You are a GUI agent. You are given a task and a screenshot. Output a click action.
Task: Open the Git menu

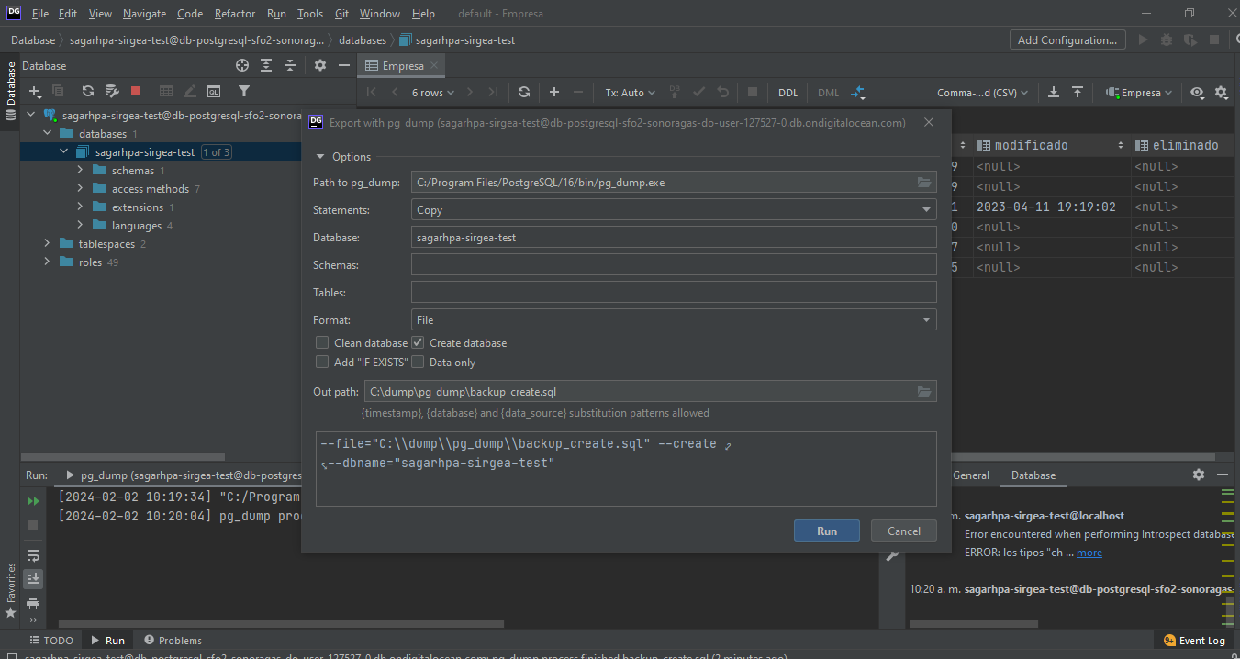click(x=341, y=14)
